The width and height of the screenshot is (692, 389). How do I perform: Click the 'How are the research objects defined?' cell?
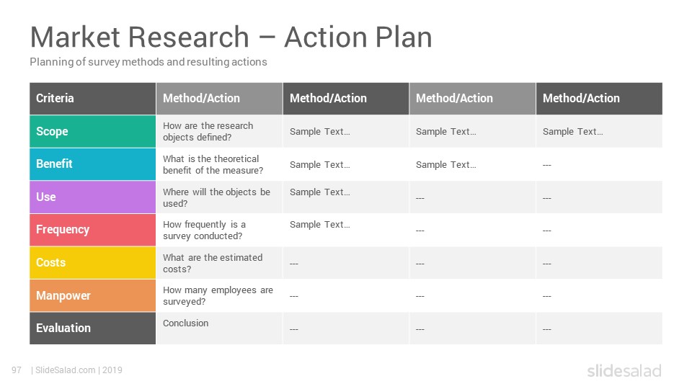point(219,131)
